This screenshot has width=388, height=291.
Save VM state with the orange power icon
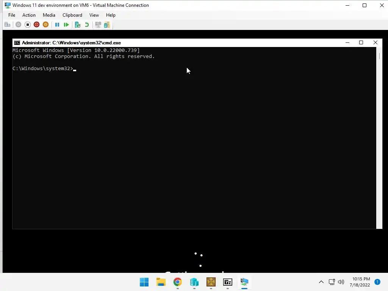tap(45, 25)
